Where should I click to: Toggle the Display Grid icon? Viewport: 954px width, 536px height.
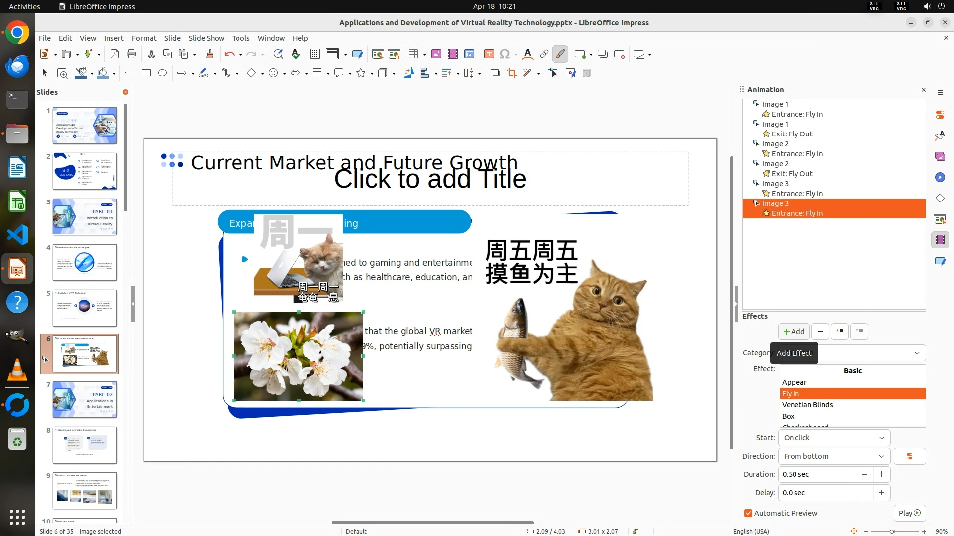tap(315, 54)
